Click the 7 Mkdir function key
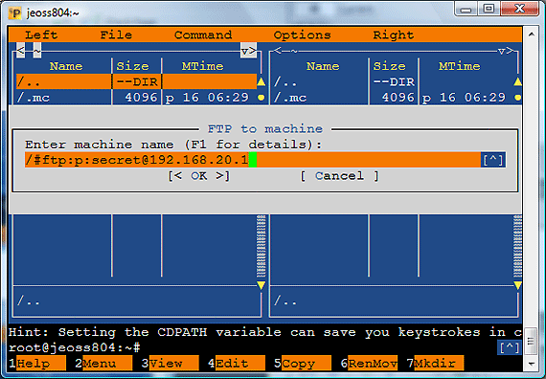Image resolution: width=546 pixels, height=379 pixels. click(x=435, y=364)
